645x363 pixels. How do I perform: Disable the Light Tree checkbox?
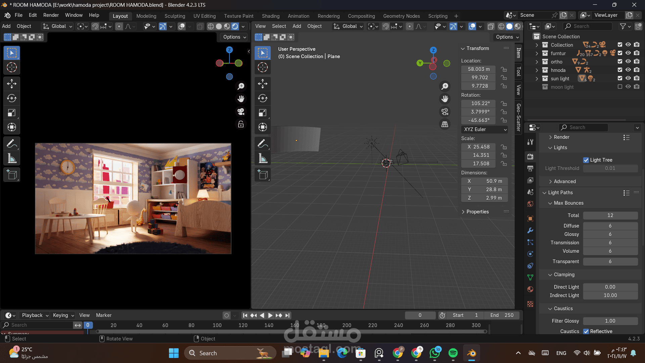pos(586,160)
